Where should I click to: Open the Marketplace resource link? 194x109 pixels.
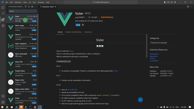[x=154, y=54]
